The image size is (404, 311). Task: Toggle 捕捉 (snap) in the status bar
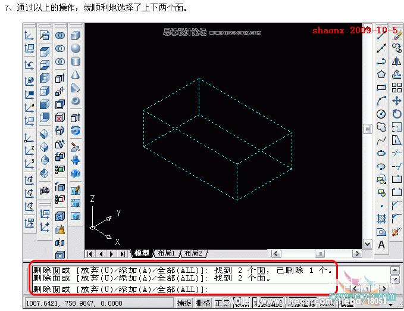(x=184, y=303)
